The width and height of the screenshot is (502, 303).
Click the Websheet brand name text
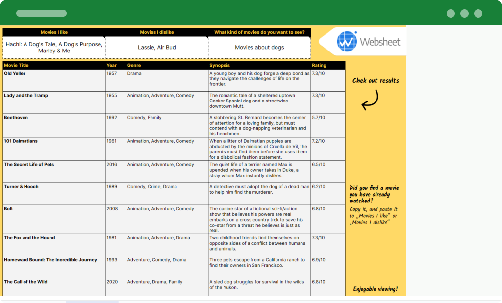coord(380,42)
